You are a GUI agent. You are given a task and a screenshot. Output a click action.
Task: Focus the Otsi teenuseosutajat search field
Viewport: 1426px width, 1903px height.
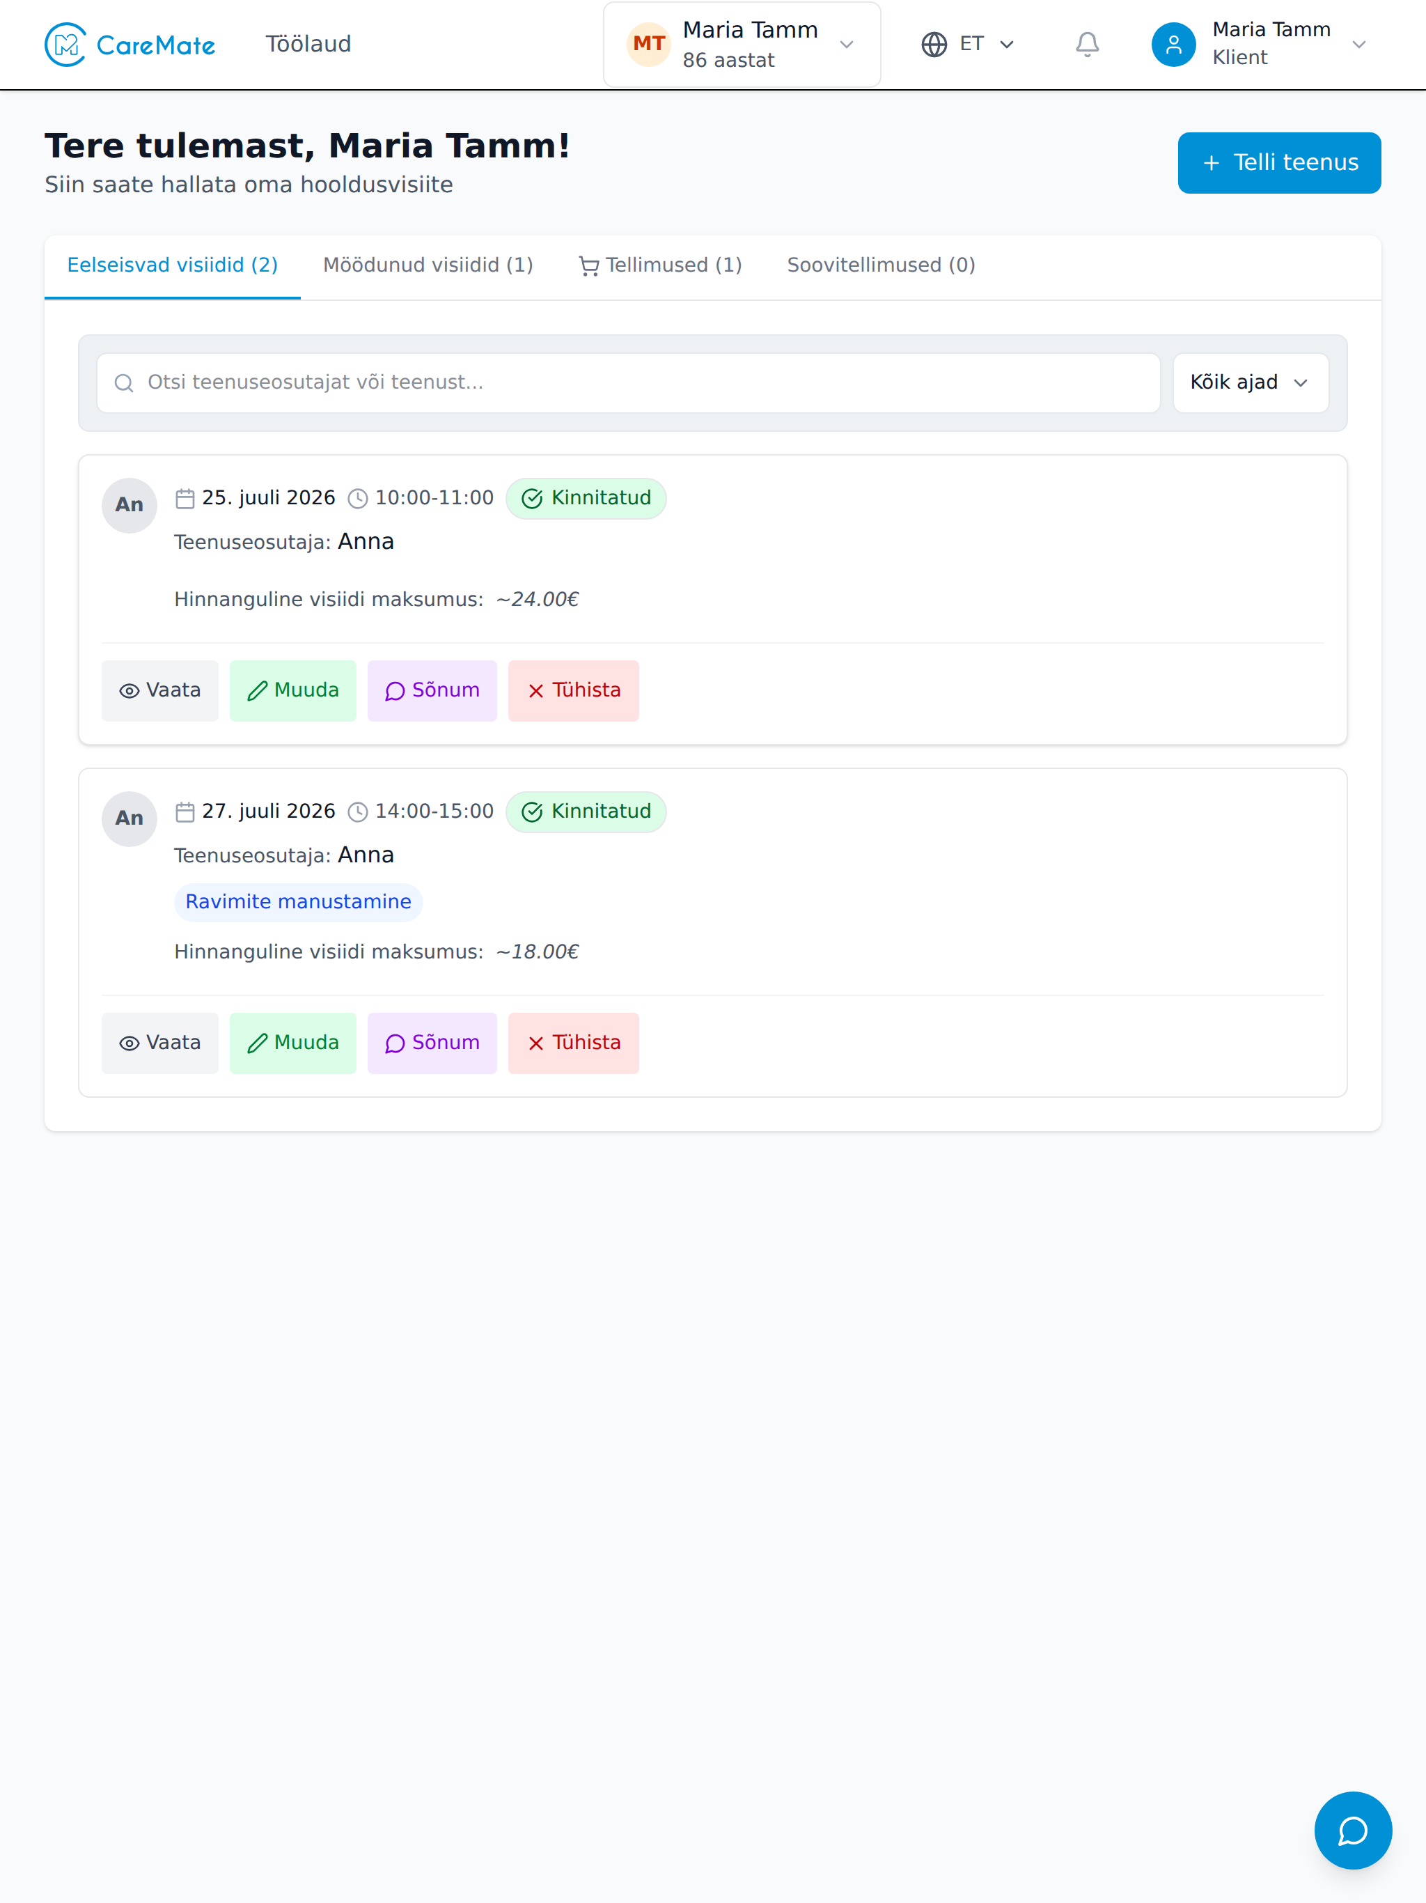pos(629,383)
